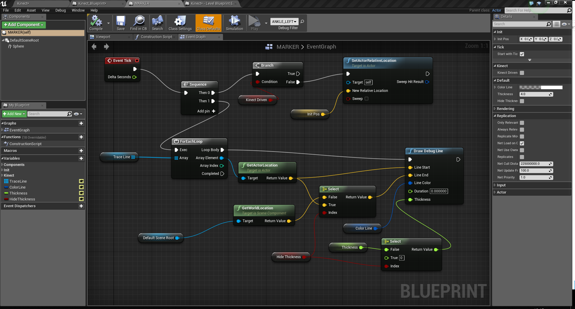Switch to Kinect_Blueprint document tab

coord(92,4)
